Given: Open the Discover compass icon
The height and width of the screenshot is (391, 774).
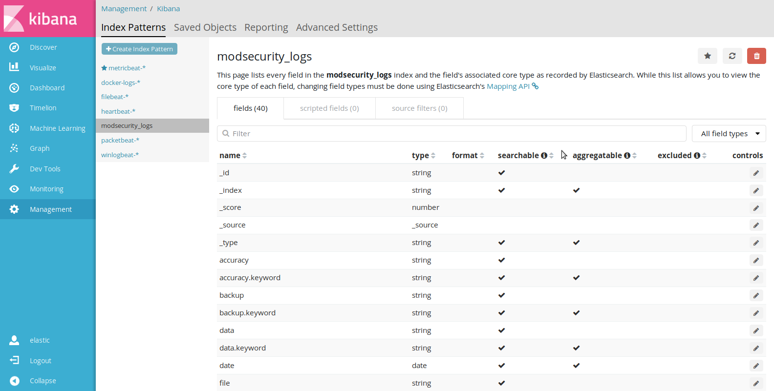Looking at the screenshot, I should point(14,47).
